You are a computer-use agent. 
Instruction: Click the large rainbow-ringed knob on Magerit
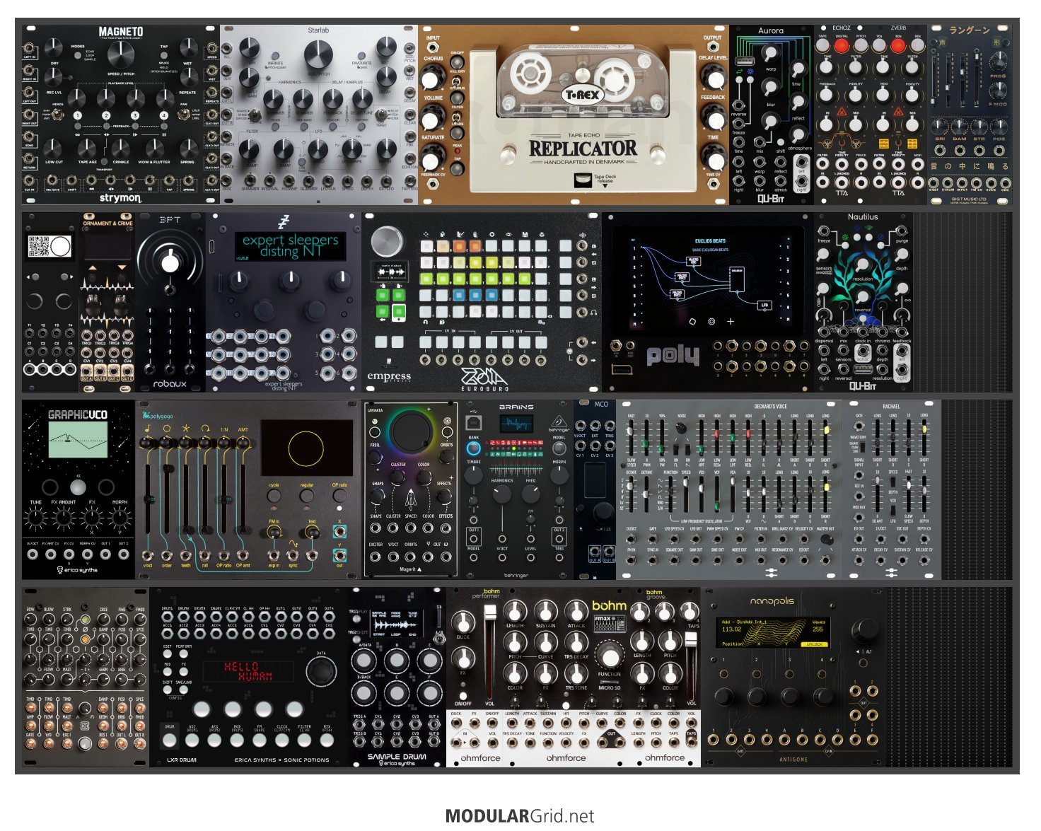[x=411, y=431]
